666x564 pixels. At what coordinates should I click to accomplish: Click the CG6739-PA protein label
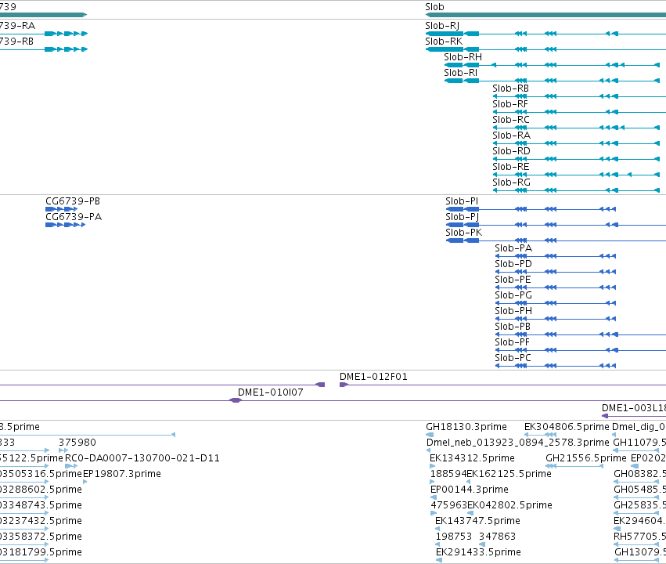click(x=74, y=217)
